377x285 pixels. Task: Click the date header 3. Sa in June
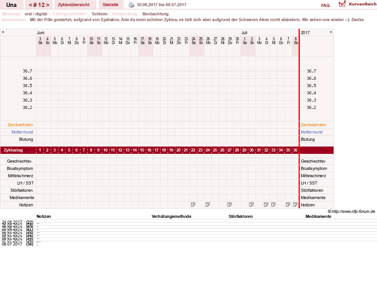[40, 41]
